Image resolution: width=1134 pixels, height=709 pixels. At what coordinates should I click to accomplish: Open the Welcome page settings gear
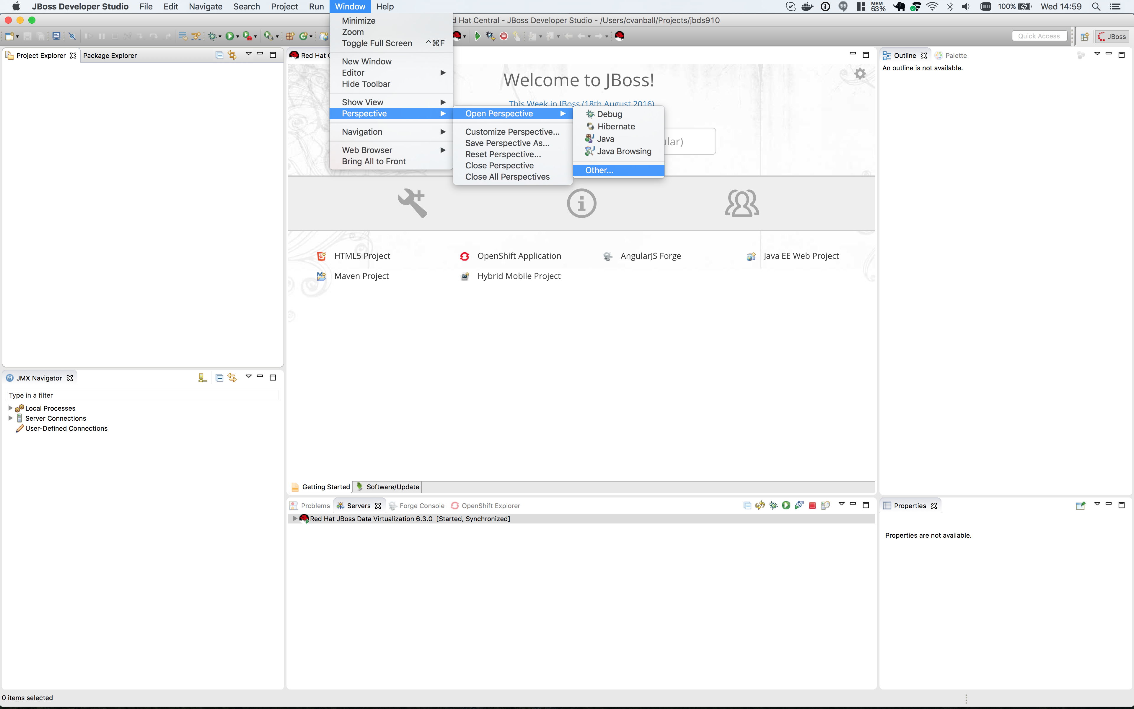click(860, 74)
